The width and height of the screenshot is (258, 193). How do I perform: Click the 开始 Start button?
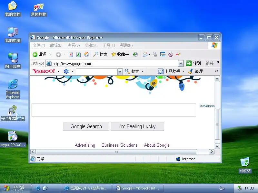15,188
